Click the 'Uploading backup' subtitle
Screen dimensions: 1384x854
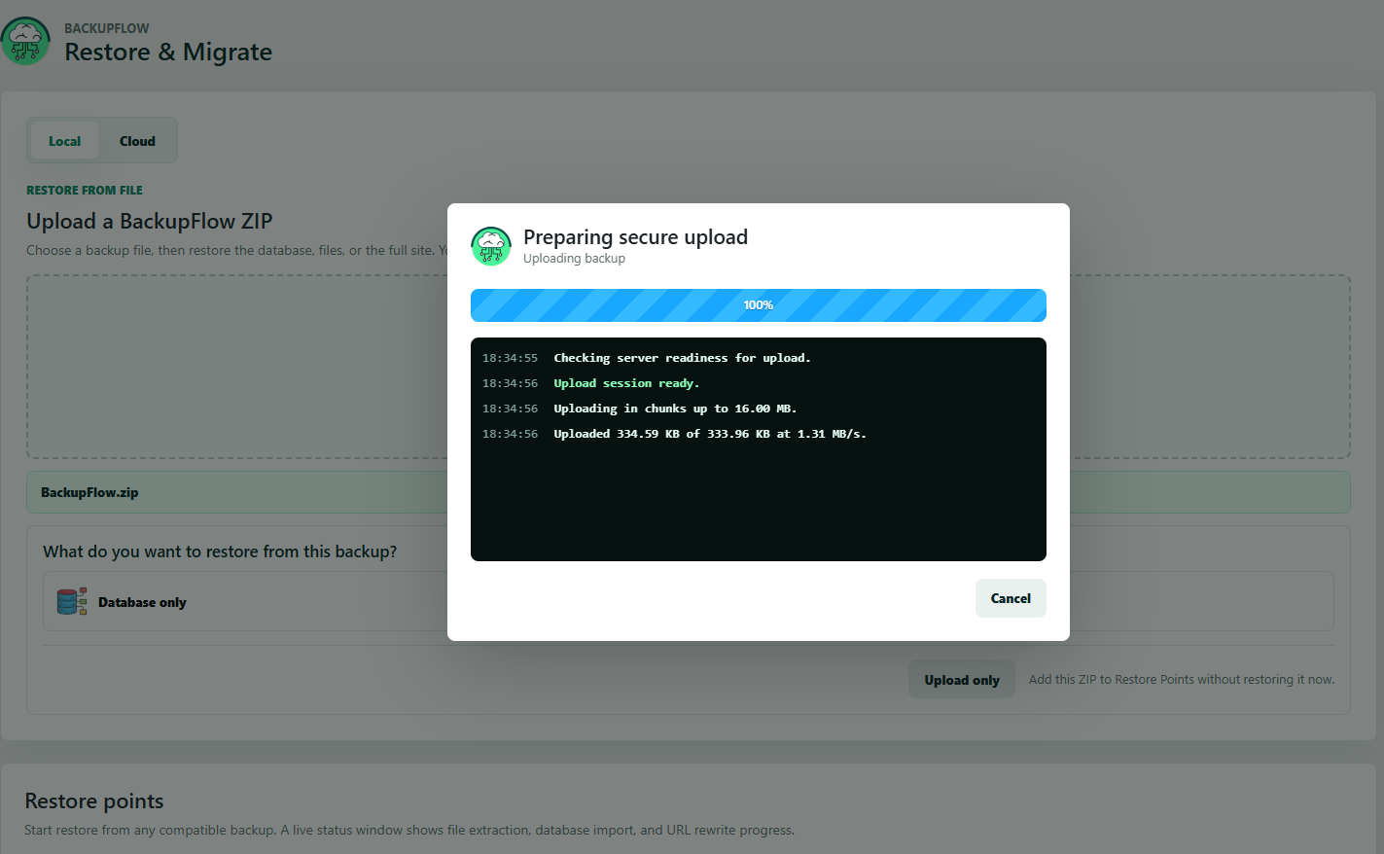pos(574,259)
